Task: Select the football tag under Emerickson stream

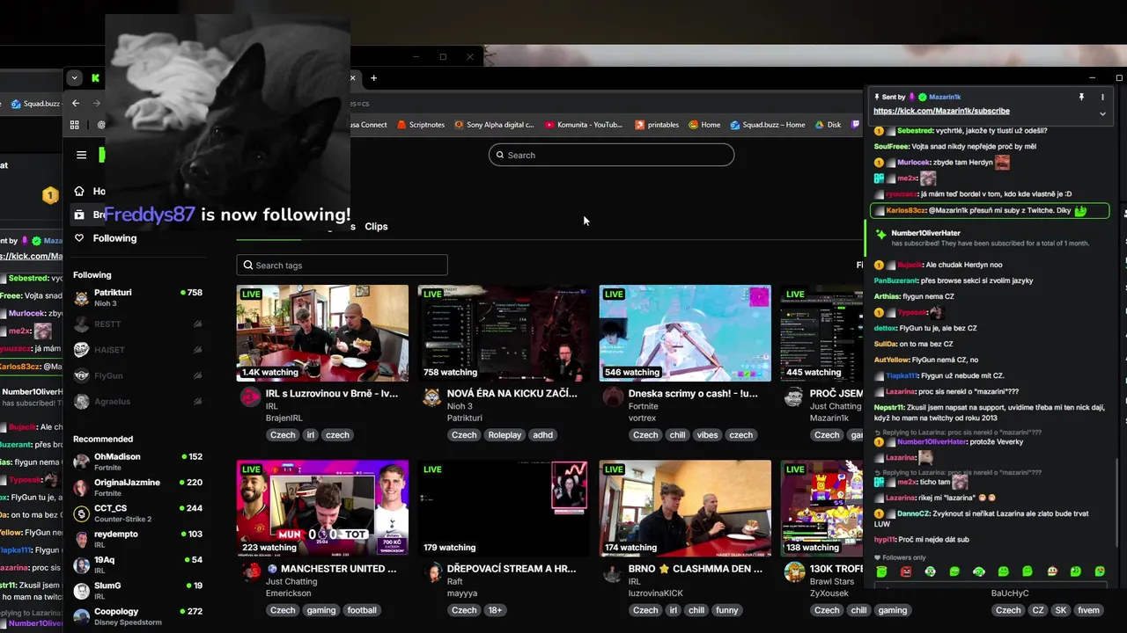Action: (x=361, y=610)
